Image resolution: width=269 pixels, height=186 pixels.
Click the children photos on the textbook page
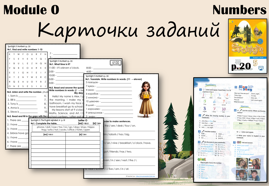(x=248, y=169)
